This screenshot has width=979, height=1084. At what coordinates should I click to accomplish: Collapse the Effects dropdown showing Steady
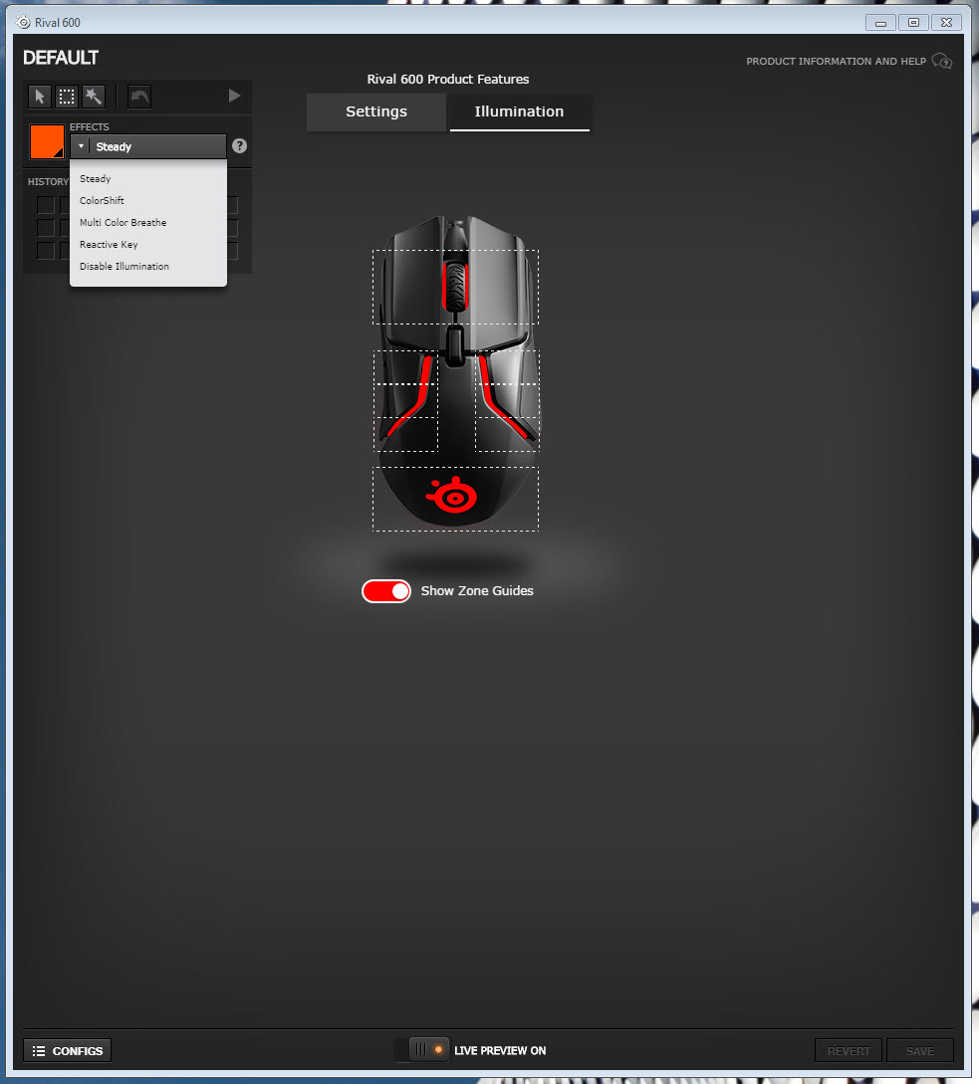click(148, 146)
